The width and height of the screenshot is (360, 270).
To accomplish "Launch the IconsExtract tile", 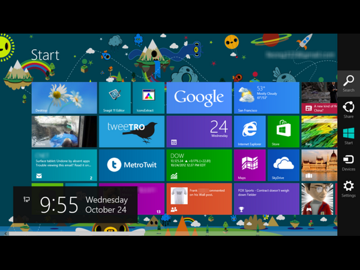I will tap(149, 98).
